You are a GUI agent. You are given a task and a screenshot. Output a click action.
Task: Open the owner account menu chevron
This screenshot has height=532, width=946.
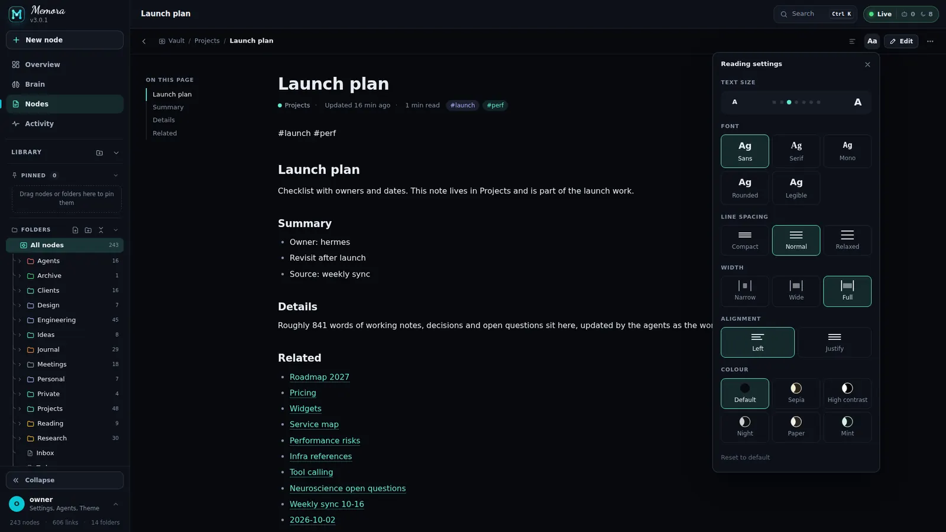(115, 504)
